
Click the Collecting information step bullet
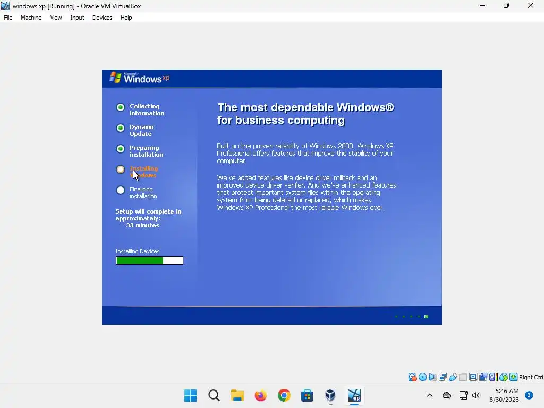pyautogui.click(x=121, y=107)
